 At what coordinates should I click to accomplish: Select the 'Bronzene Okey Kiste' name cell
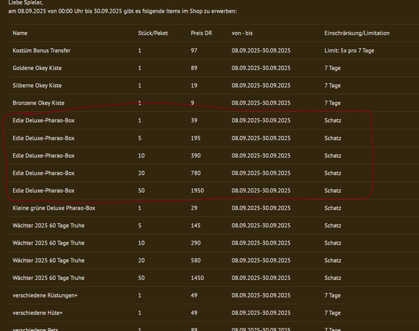pyautogui.click(x=39, y=103)
